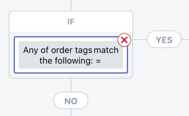Image resolution: width=189 pixels, height=116 pixels.
Task: Click the word 'match' in the condition
Action: point(106,50)
